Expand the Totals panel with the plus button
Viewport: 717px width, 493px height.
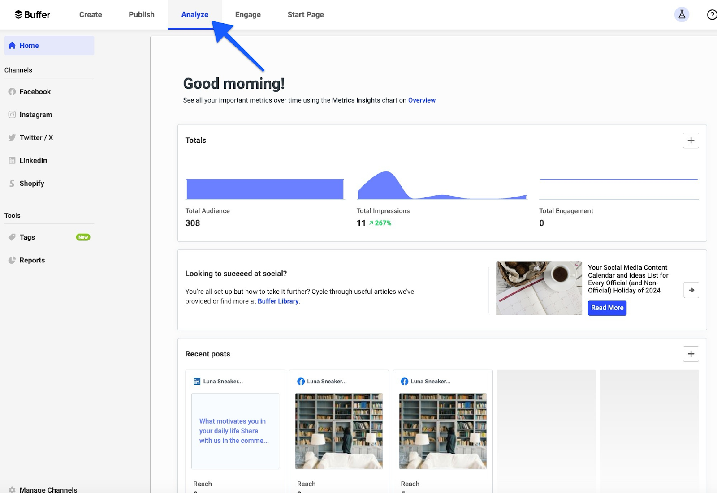[691, 140]
